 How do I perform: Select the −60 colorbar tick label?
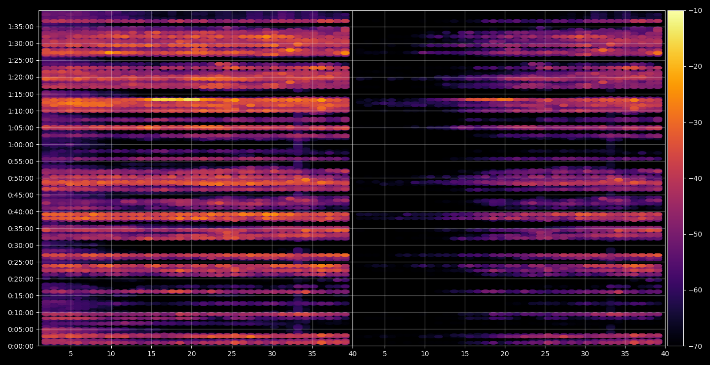(x=695, y=289)
